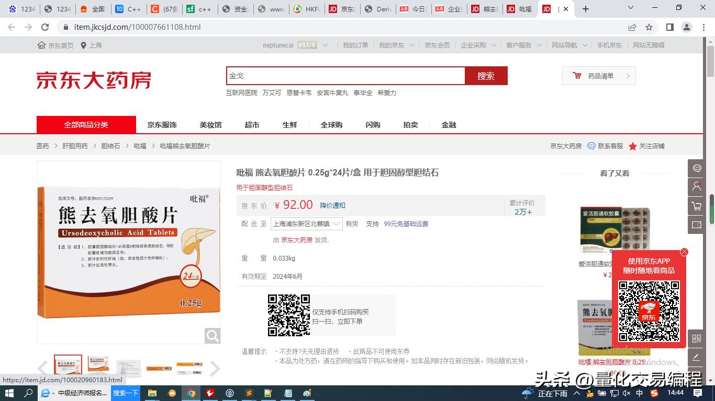Click the QR code icon in right sidebar
The height and width of the screenshot is (401, 715).
pyautogui.click(x=696, y=338)
